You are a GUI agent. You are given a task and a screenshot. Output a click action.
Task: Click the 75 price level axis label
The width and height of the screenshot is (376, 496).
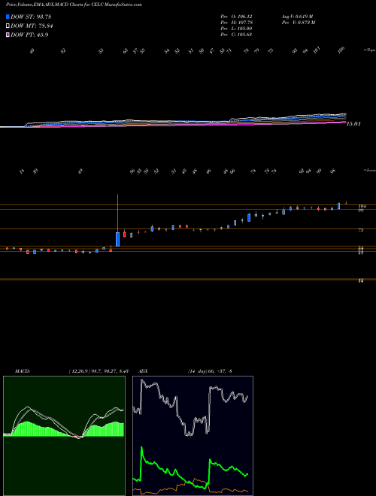(360, 231)
